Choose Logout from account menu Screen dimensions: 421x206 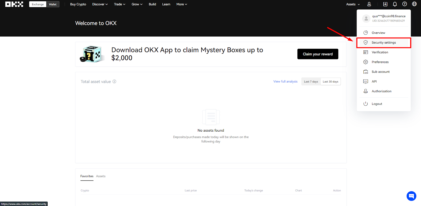pos(384,104)
